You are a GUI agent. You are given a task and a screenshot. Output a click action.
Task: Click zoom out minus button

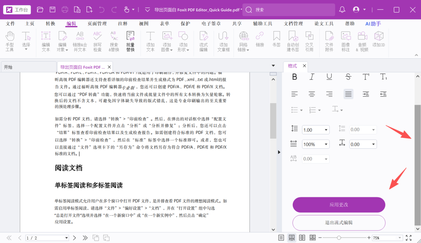tap(320, 238)
